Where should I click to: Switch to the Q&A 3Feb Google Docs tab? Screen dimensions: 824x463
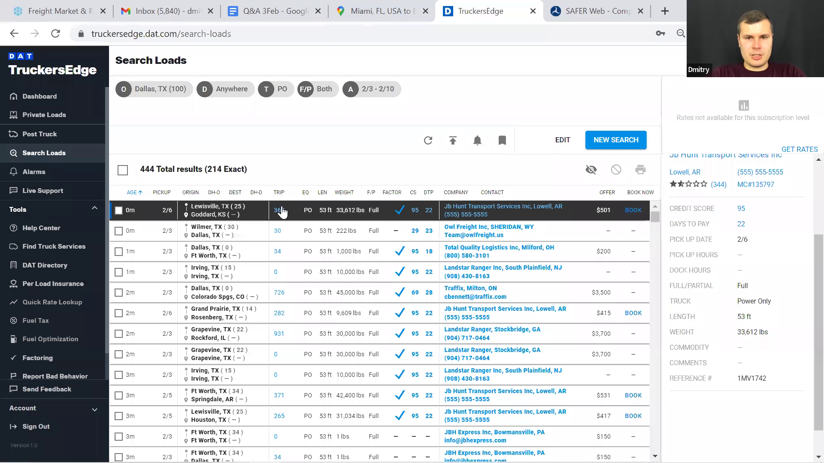[x=274, y=11]
